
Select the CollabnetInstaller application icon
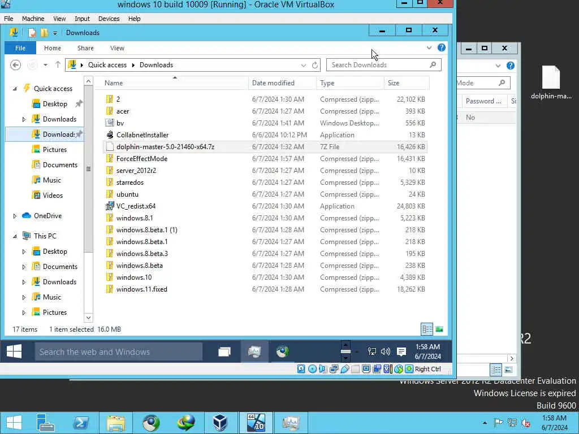click(109, 134)
